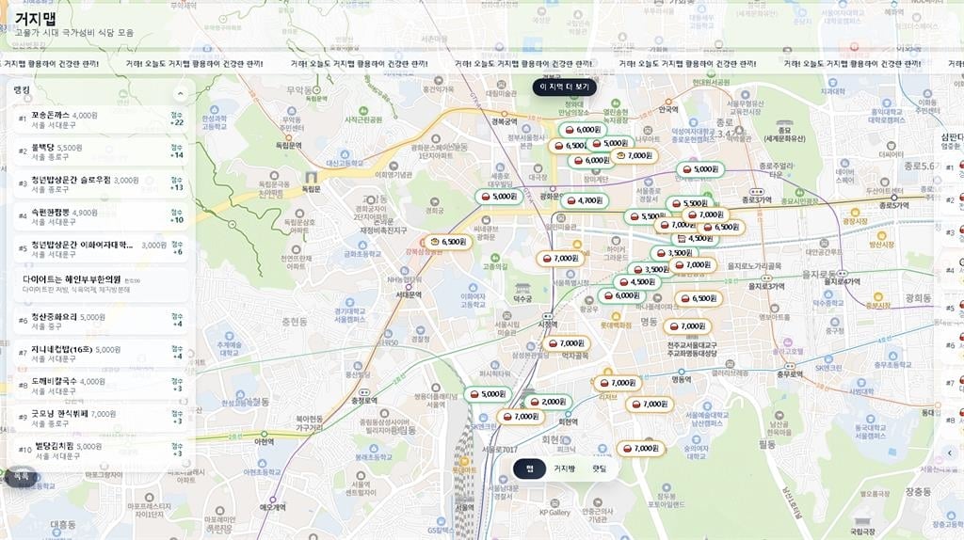
Task: Click the 6,500원 marker near 서대문역
Action: coord(447,242)
